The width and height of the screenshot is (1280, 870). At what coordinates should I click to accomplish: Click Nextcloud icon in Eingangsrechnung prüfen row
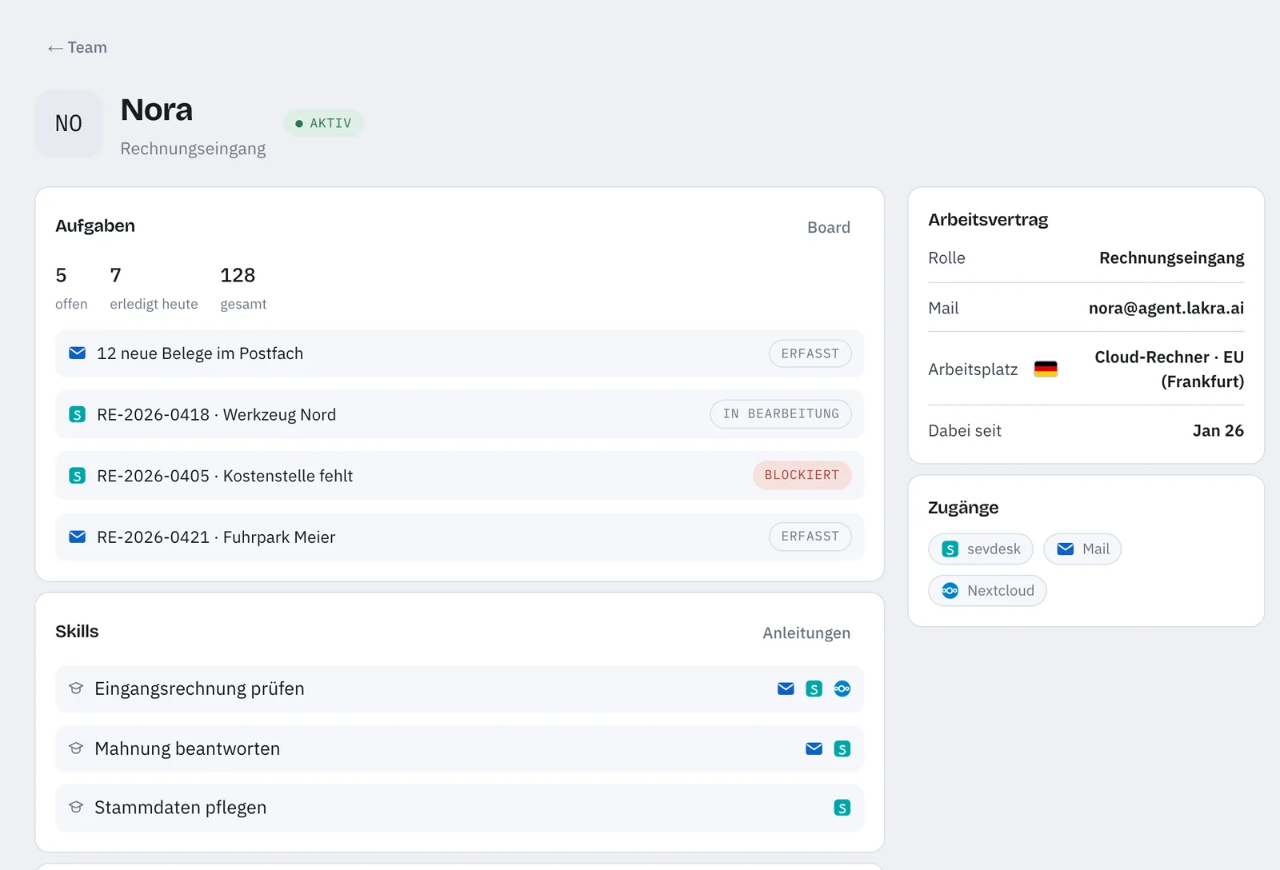(842, 688)
